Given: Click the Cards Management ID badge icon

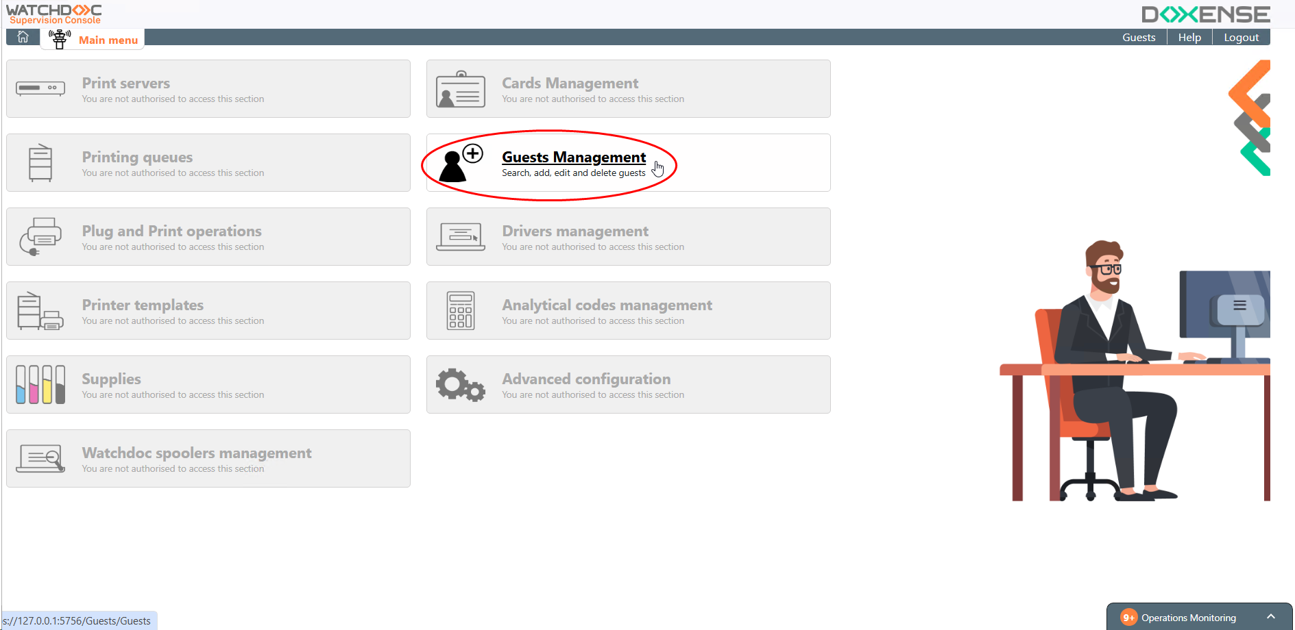Looking at the screenshot, I should coord(460,89).
